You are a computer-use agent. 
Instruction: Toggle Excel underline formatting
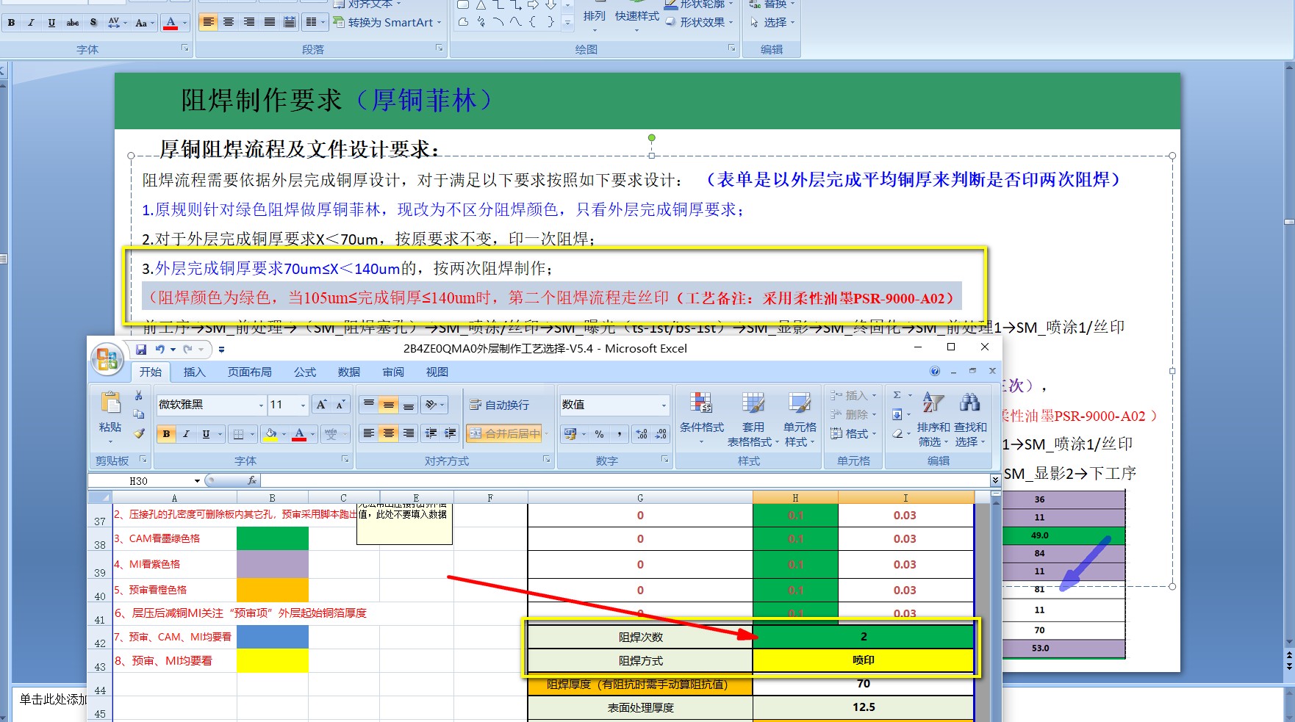tap(206, 434)
